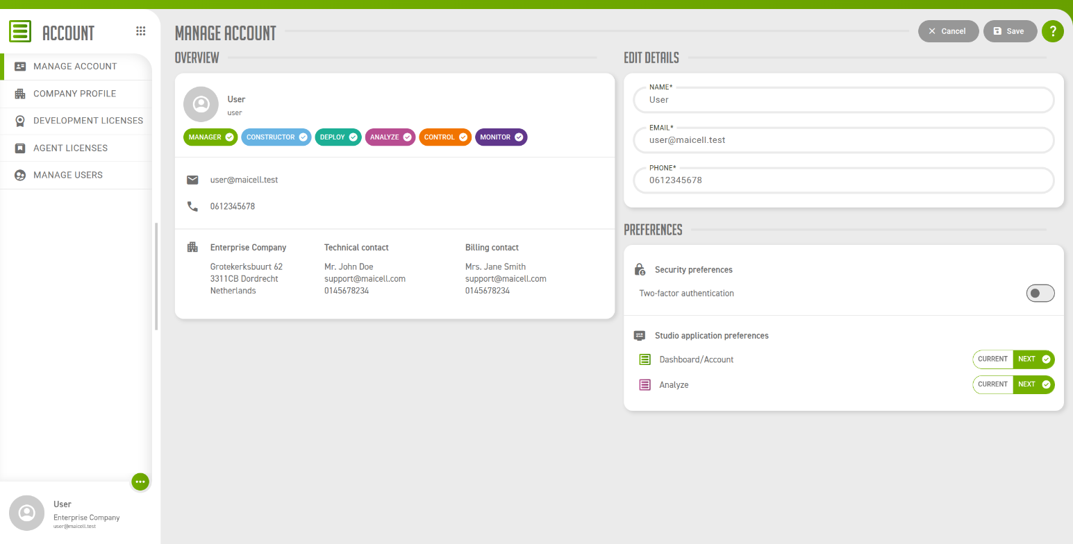Switch Dashboard/Account to Current version
Image resolution: width=1073 pixels, height=544 pixels.
click(x=993, y=359)
